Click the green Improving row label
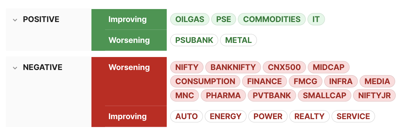The width and height of the screenshot is (402, 140). [127, 19]
